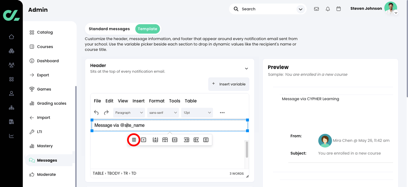Open the 12pt font size dropdown
The height and width of the screenshot is (187, 408).
click(197, 113)
